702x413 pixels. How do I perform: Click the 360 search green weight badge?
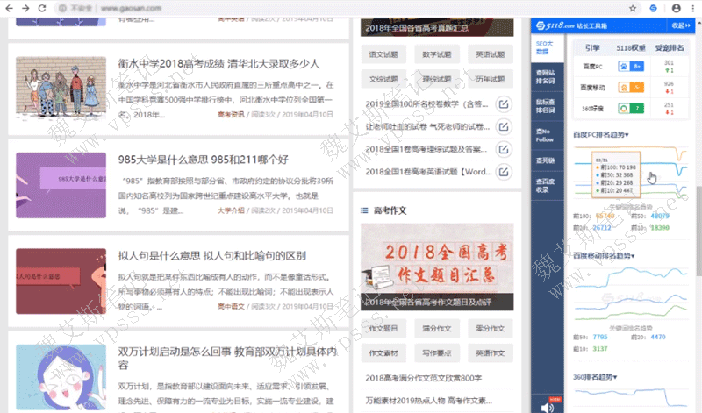pos(631,108)
